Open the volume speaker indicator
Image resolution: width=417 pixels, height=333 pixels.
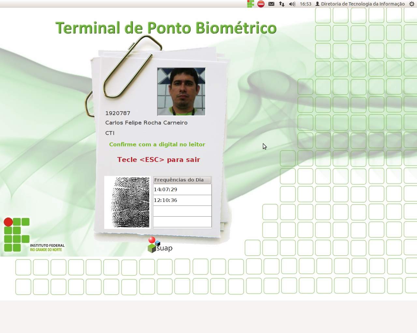coord(292,4)
